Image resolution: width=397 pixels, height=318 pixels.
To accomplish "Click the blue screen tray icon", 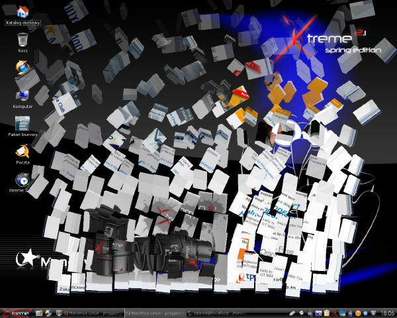I will click(x=318, y=313).
